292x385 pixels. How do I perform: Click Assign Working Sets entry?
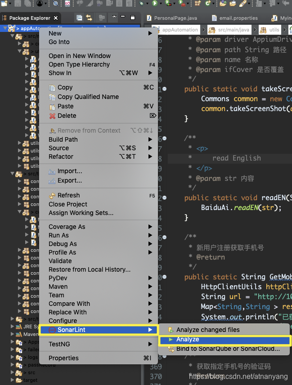(x=99, y=213)
